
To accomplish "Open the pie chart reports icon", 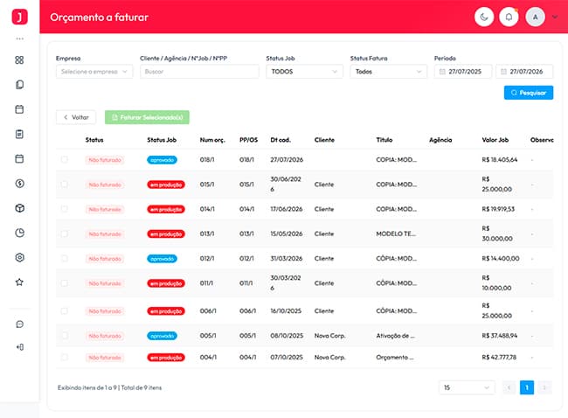I will 19,233.
